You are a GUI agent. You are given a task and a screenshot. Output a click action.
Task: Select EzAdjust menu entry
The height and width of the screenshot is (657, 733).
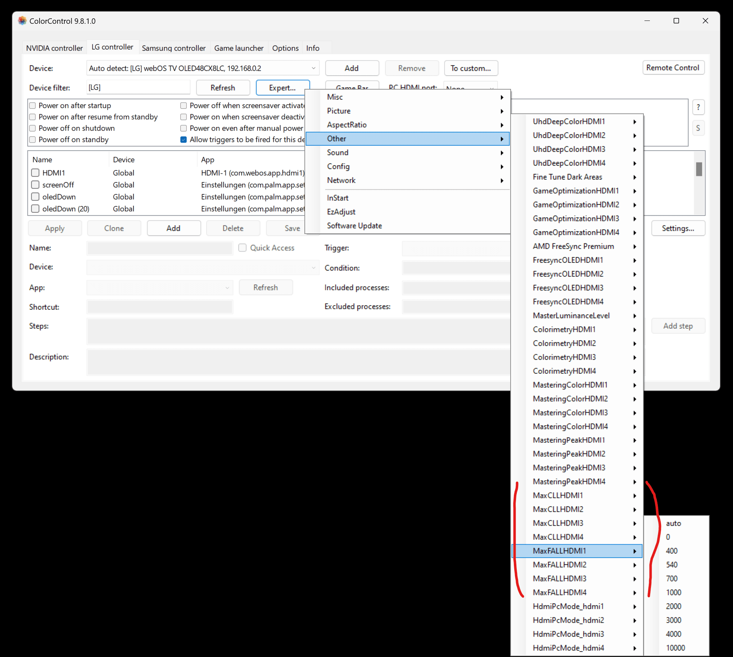408,212
